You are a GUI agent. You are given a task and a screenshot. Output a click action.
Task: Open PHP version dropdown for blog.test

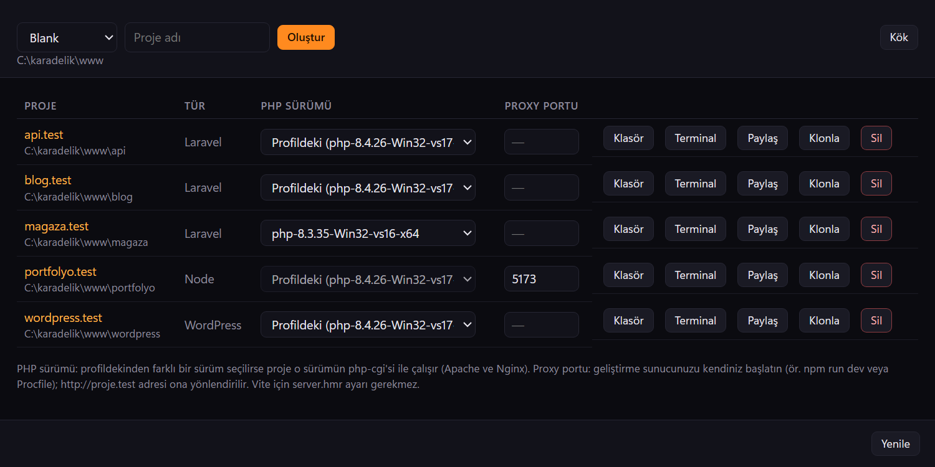368,187
